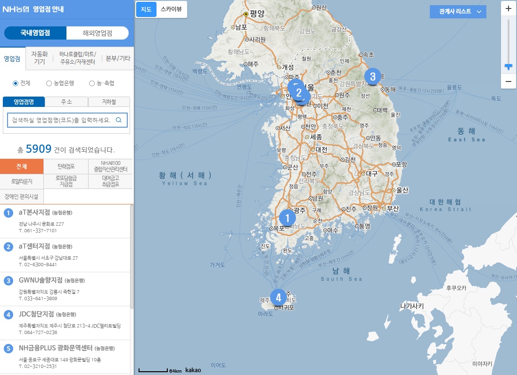517x375 pixels.
Task: Filter results by 로얄라운지
Action: click(x=22, y=181)
